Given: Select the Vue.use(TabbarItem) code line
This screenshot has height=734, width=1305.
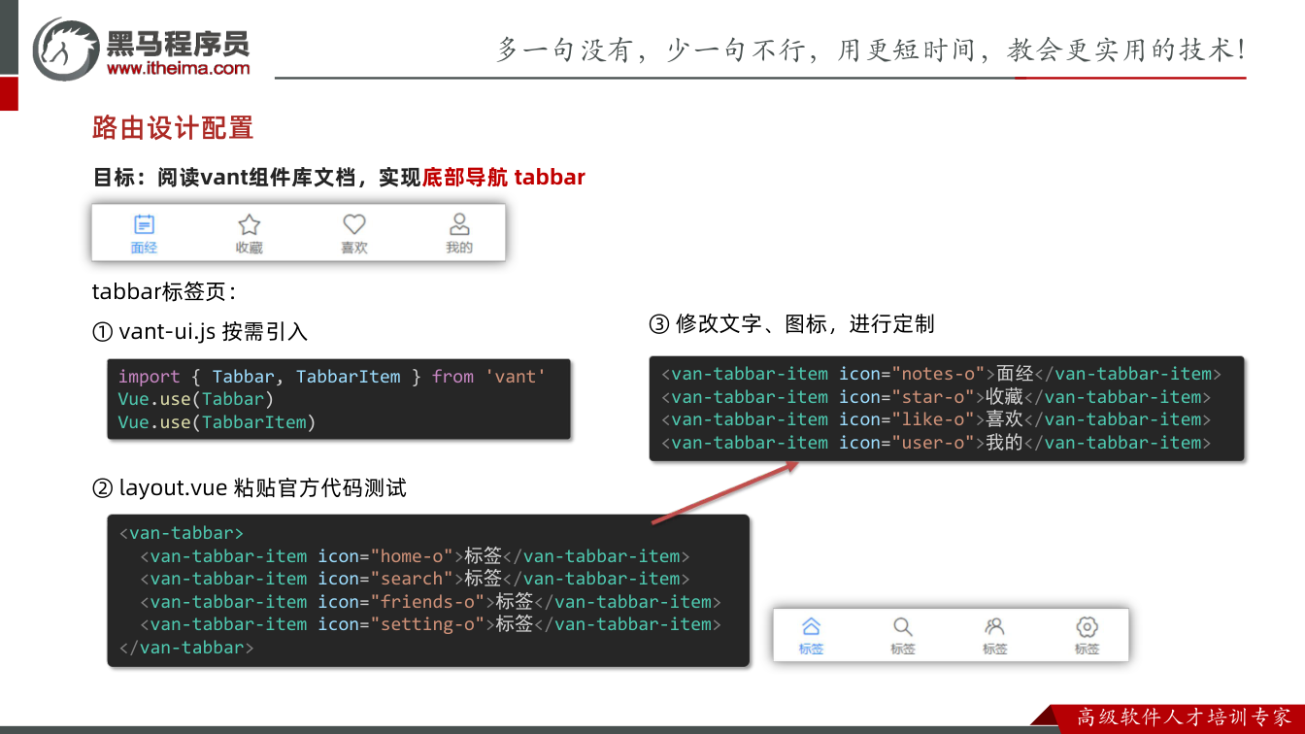Looking at the screenshot, I should (x=217, y=422).
